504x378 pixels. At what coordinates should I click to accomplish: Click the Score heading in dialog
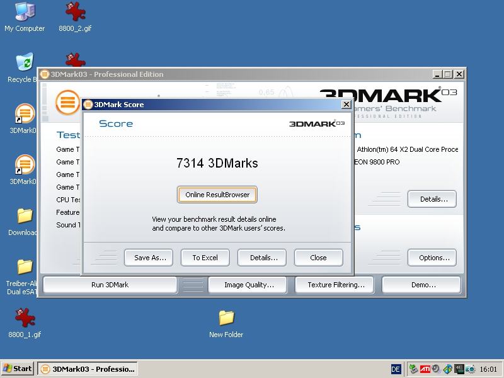coord(116,123)
